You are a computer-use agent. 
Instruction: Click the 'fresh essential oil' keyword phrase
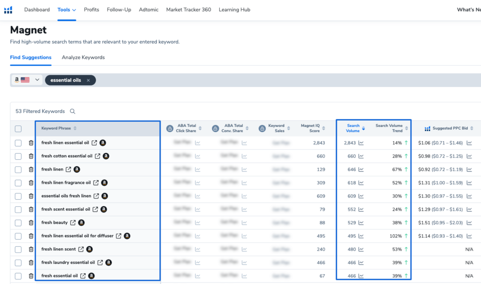pos(60,276)
